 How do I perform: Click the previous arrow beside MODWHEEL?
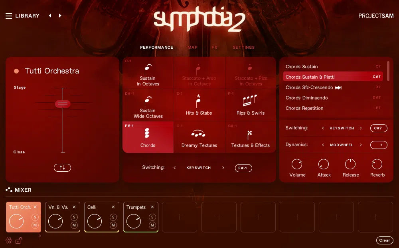[x=323, y=145]
